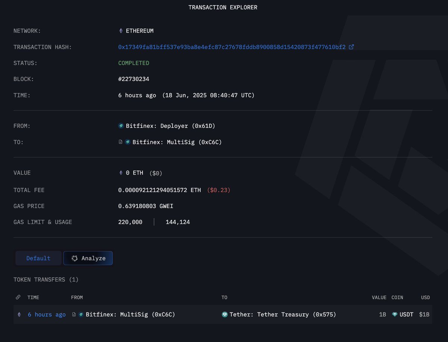
Task: Click the TOKEN TRANSFERS (1) heading
Action: (46, 280)
